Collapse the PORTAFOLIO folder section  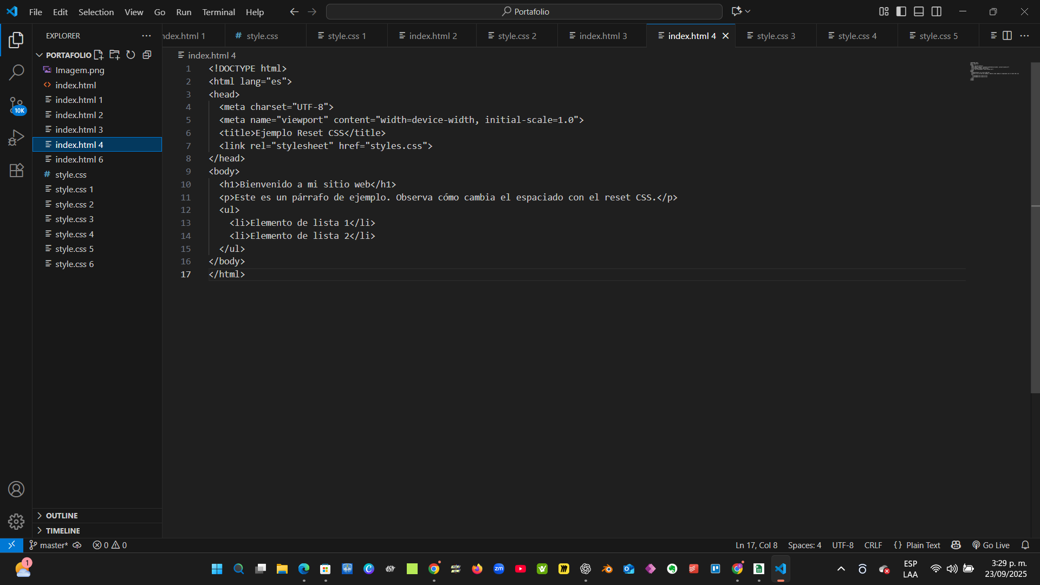39,55
